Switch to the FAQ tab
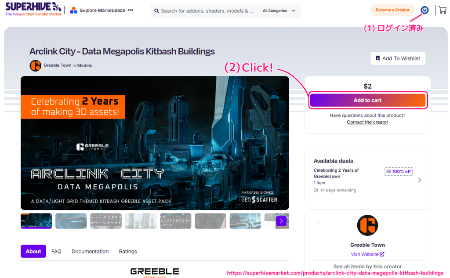The width and height of the screenshot is (450, 278). [56, 251]
